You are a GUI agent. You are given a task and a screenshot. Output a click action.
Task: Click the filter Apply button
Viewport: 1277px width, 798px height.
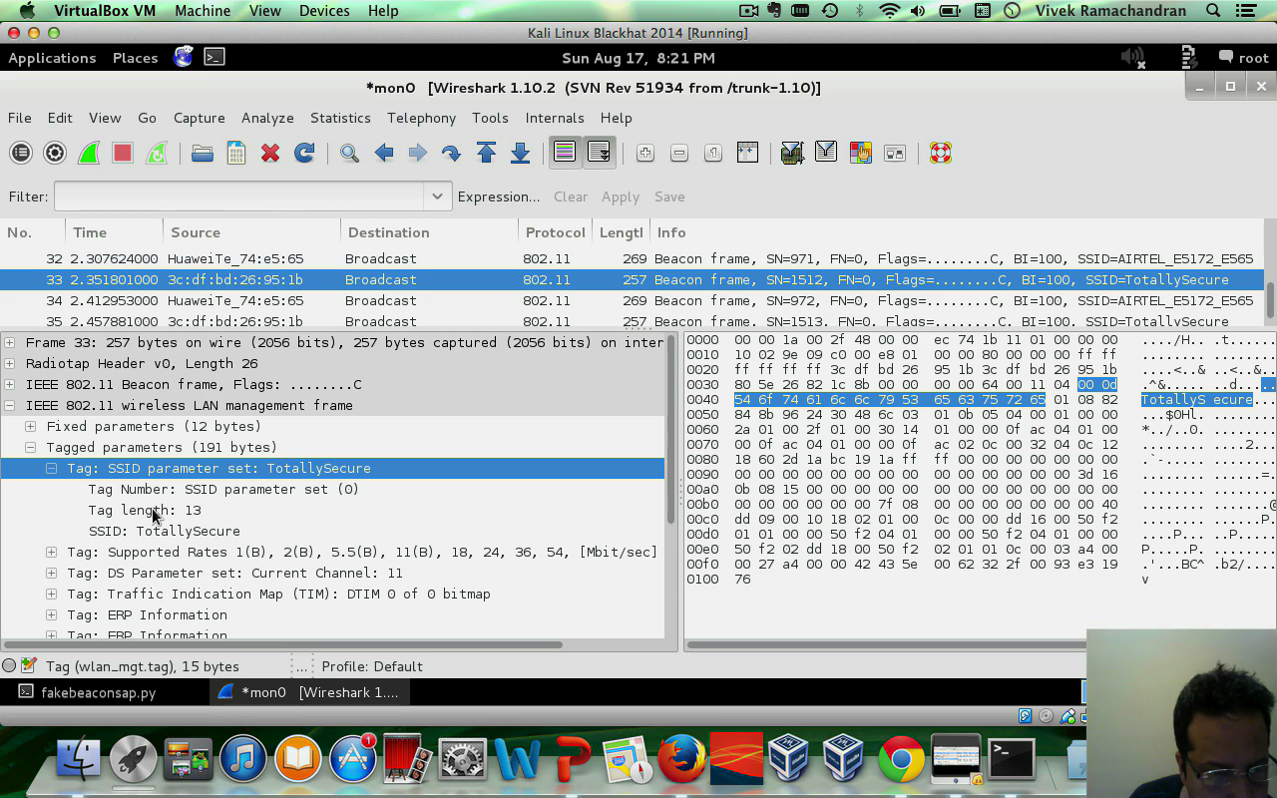tap(620, 197)
